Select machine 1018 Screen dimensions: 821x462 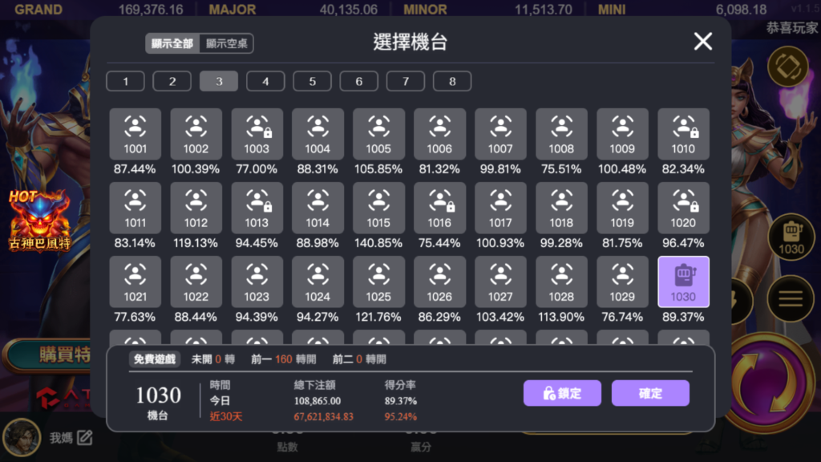tap(561, 208)
